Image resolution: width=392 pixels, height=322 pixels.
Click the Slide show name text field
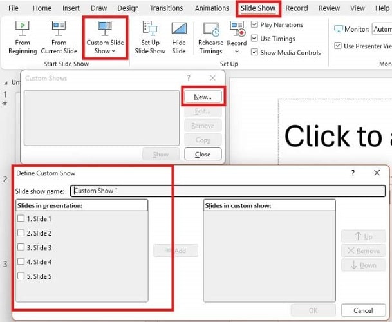click(x=228, y=191)
